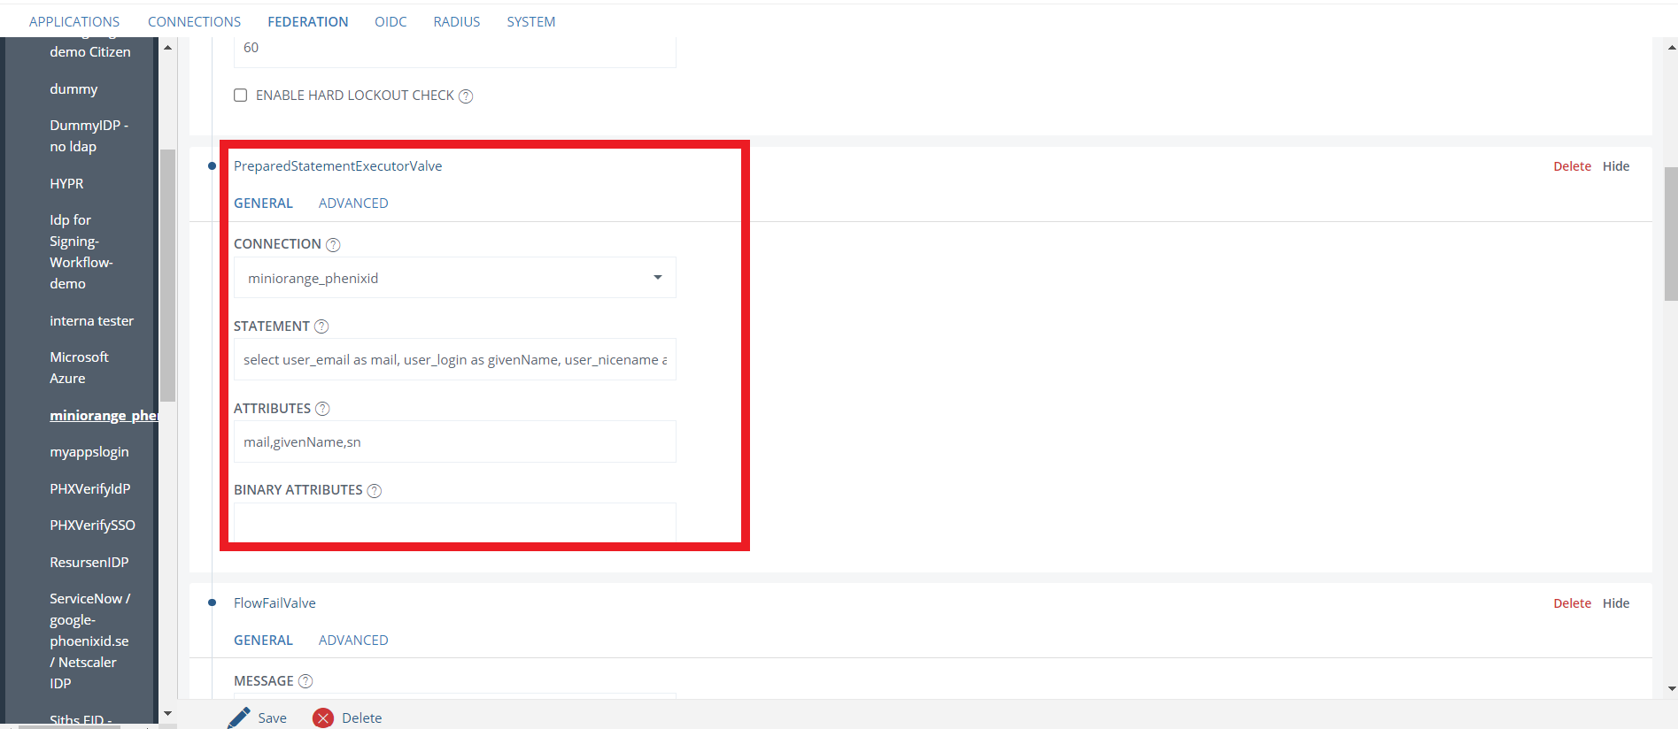The height and width of the screenshot is (729, 1678).
Task: Open the OIDC menu
Action: [391, 21]
